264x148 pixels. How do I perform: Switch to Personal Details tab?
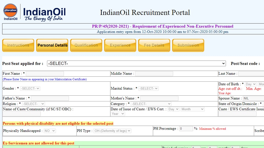click(x=52, y=45)
